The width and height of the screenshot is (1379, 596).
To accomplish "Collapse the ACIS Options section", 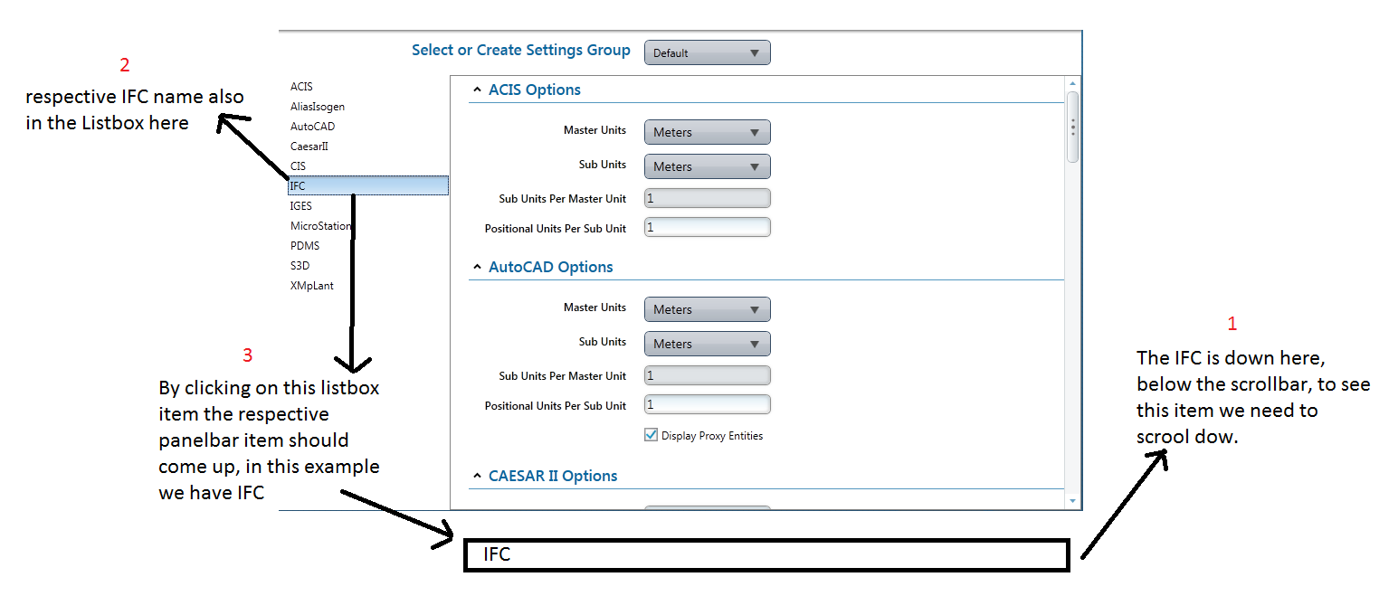I will pyautogui.click(x=477, y=90).
